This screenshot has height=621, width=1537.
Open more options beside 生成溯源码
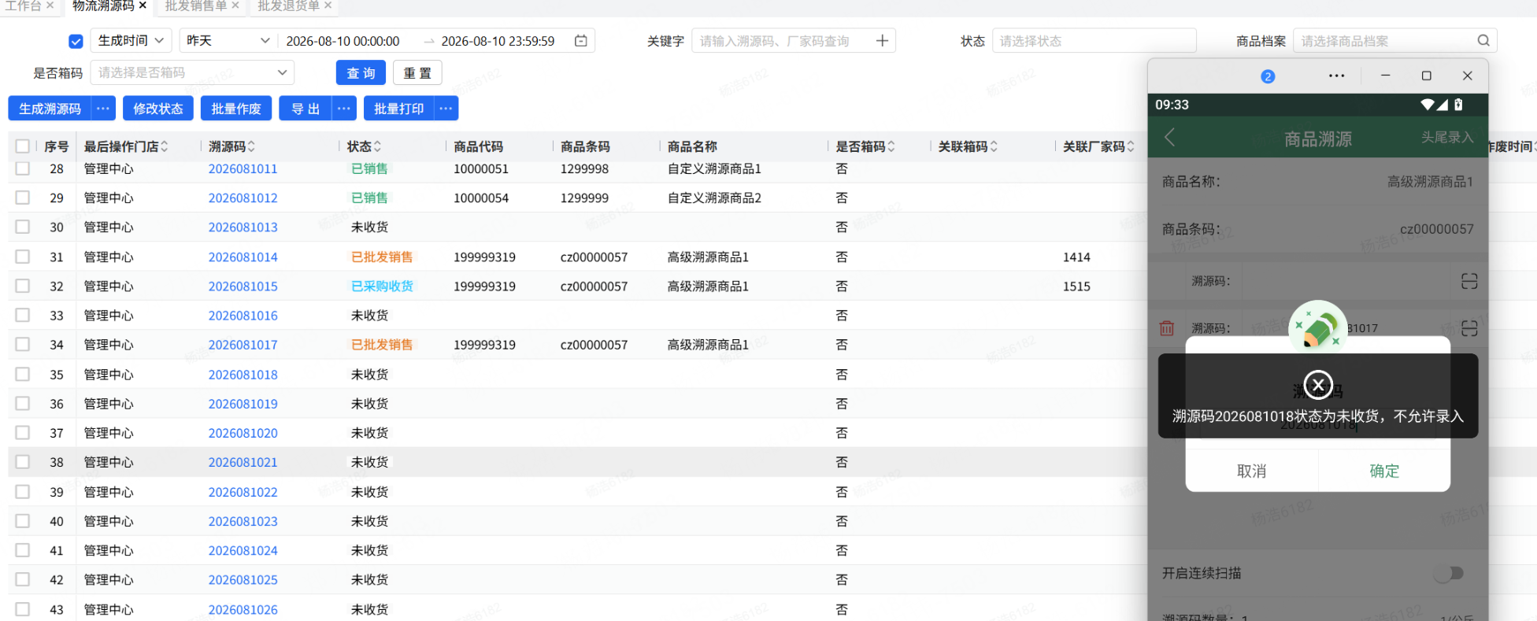[103, 109]
